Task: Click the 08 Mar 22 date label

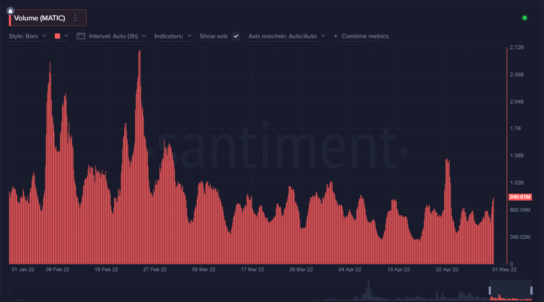Action: (x=204, y=270)
